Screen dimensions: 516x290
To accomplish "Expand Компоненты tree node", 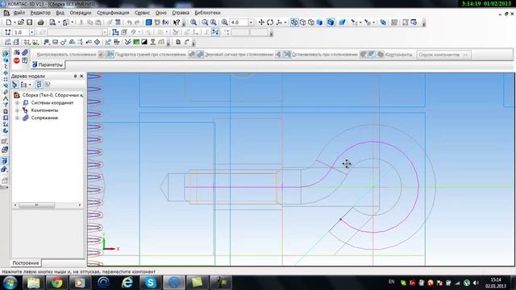I will (x=17, y=110).
